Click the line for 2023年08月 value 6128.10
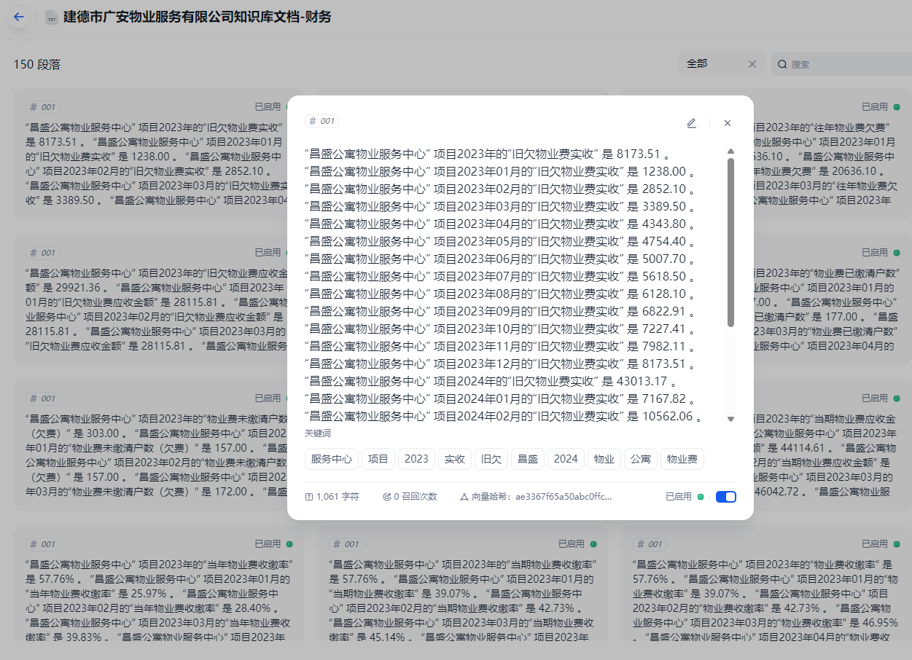The width and height of the screenshot is (912, 660). (x=499, y=294)
